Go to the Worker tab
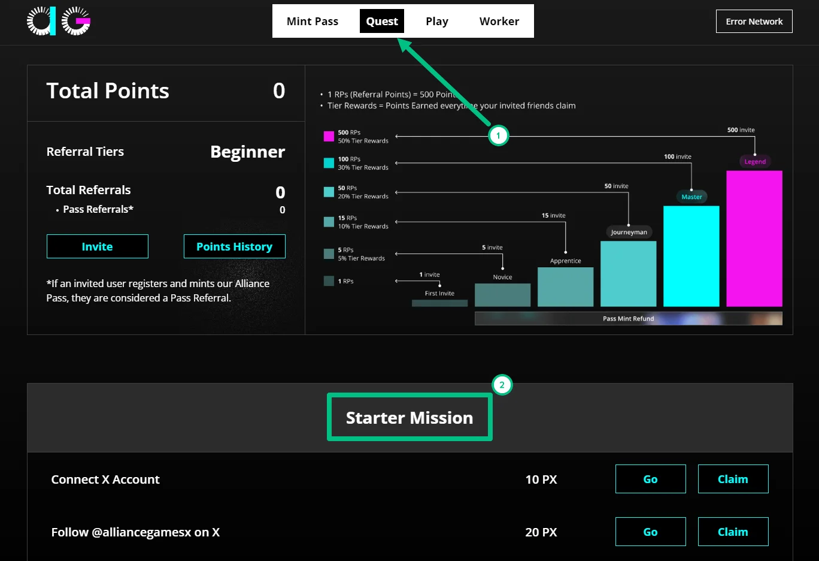 click(x=499, y=21)
